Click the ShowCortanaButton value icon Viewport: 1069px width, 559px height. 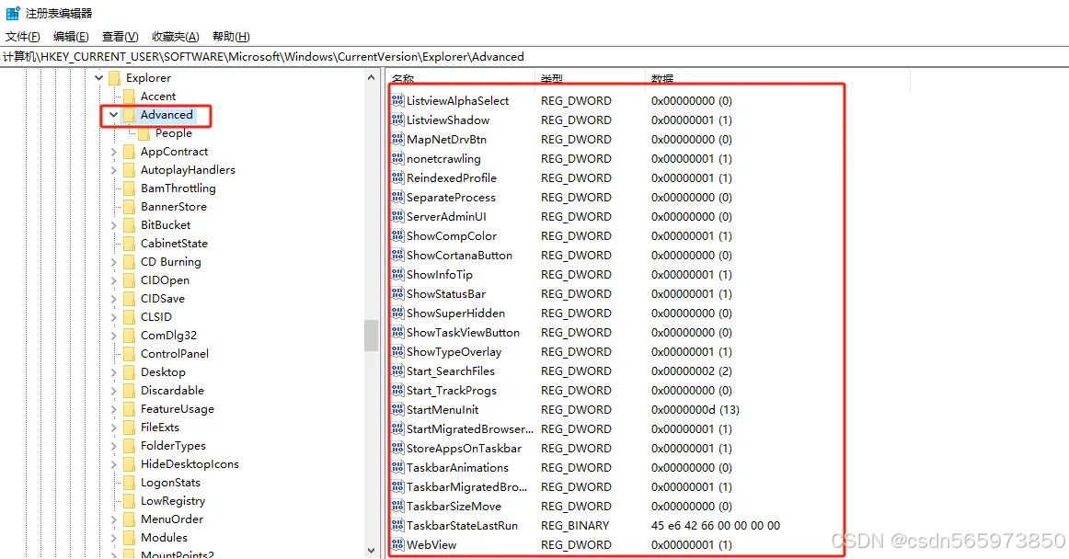[398, 255]
